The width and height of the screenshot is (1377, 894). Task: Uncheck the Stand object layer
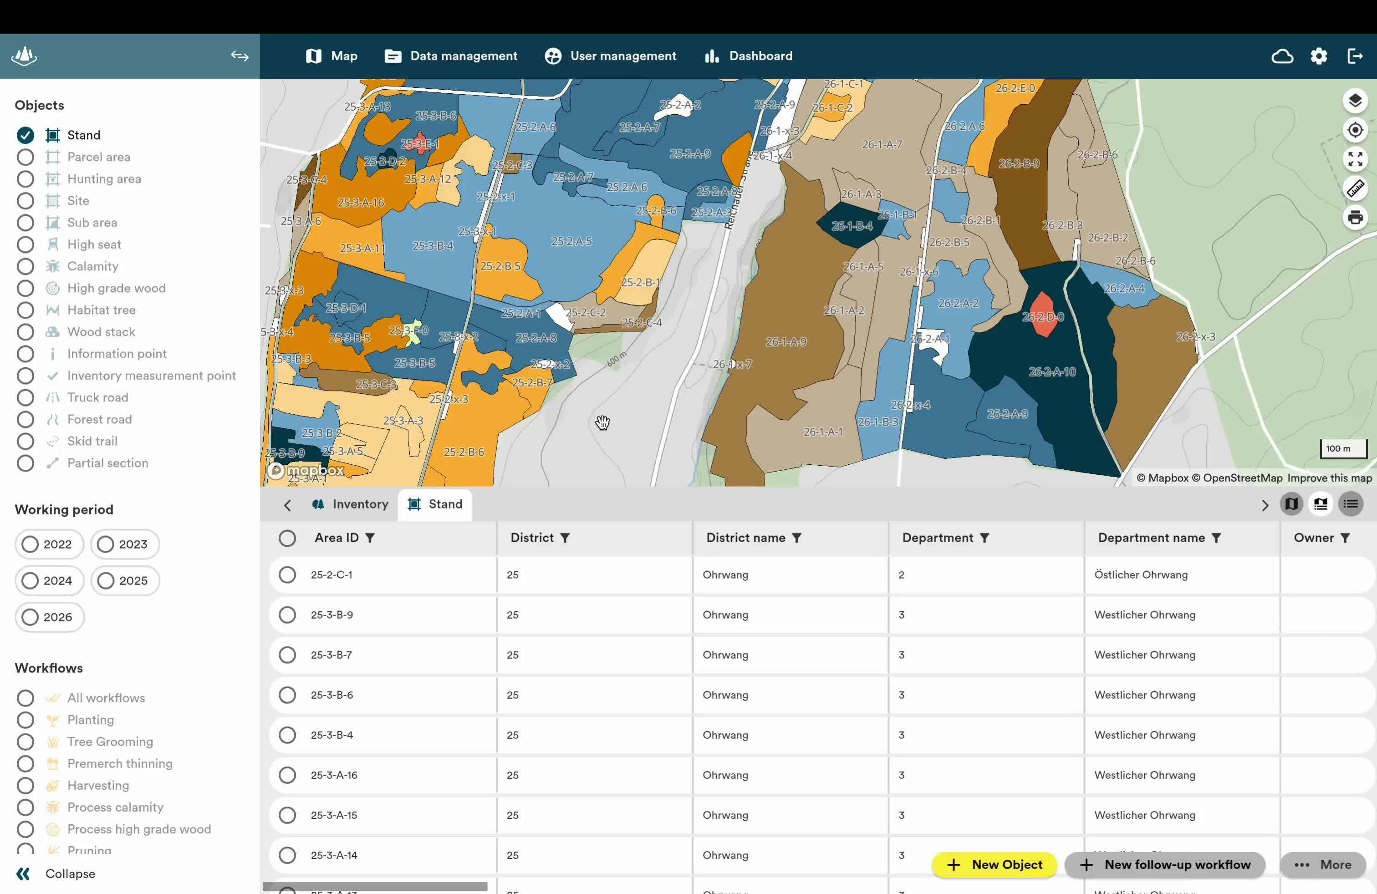point(25,135)
